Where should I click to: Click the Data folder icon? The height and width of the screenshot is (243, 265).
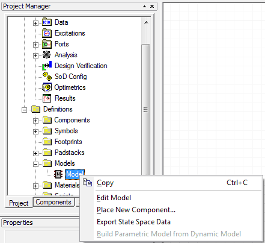pos(47,22)
